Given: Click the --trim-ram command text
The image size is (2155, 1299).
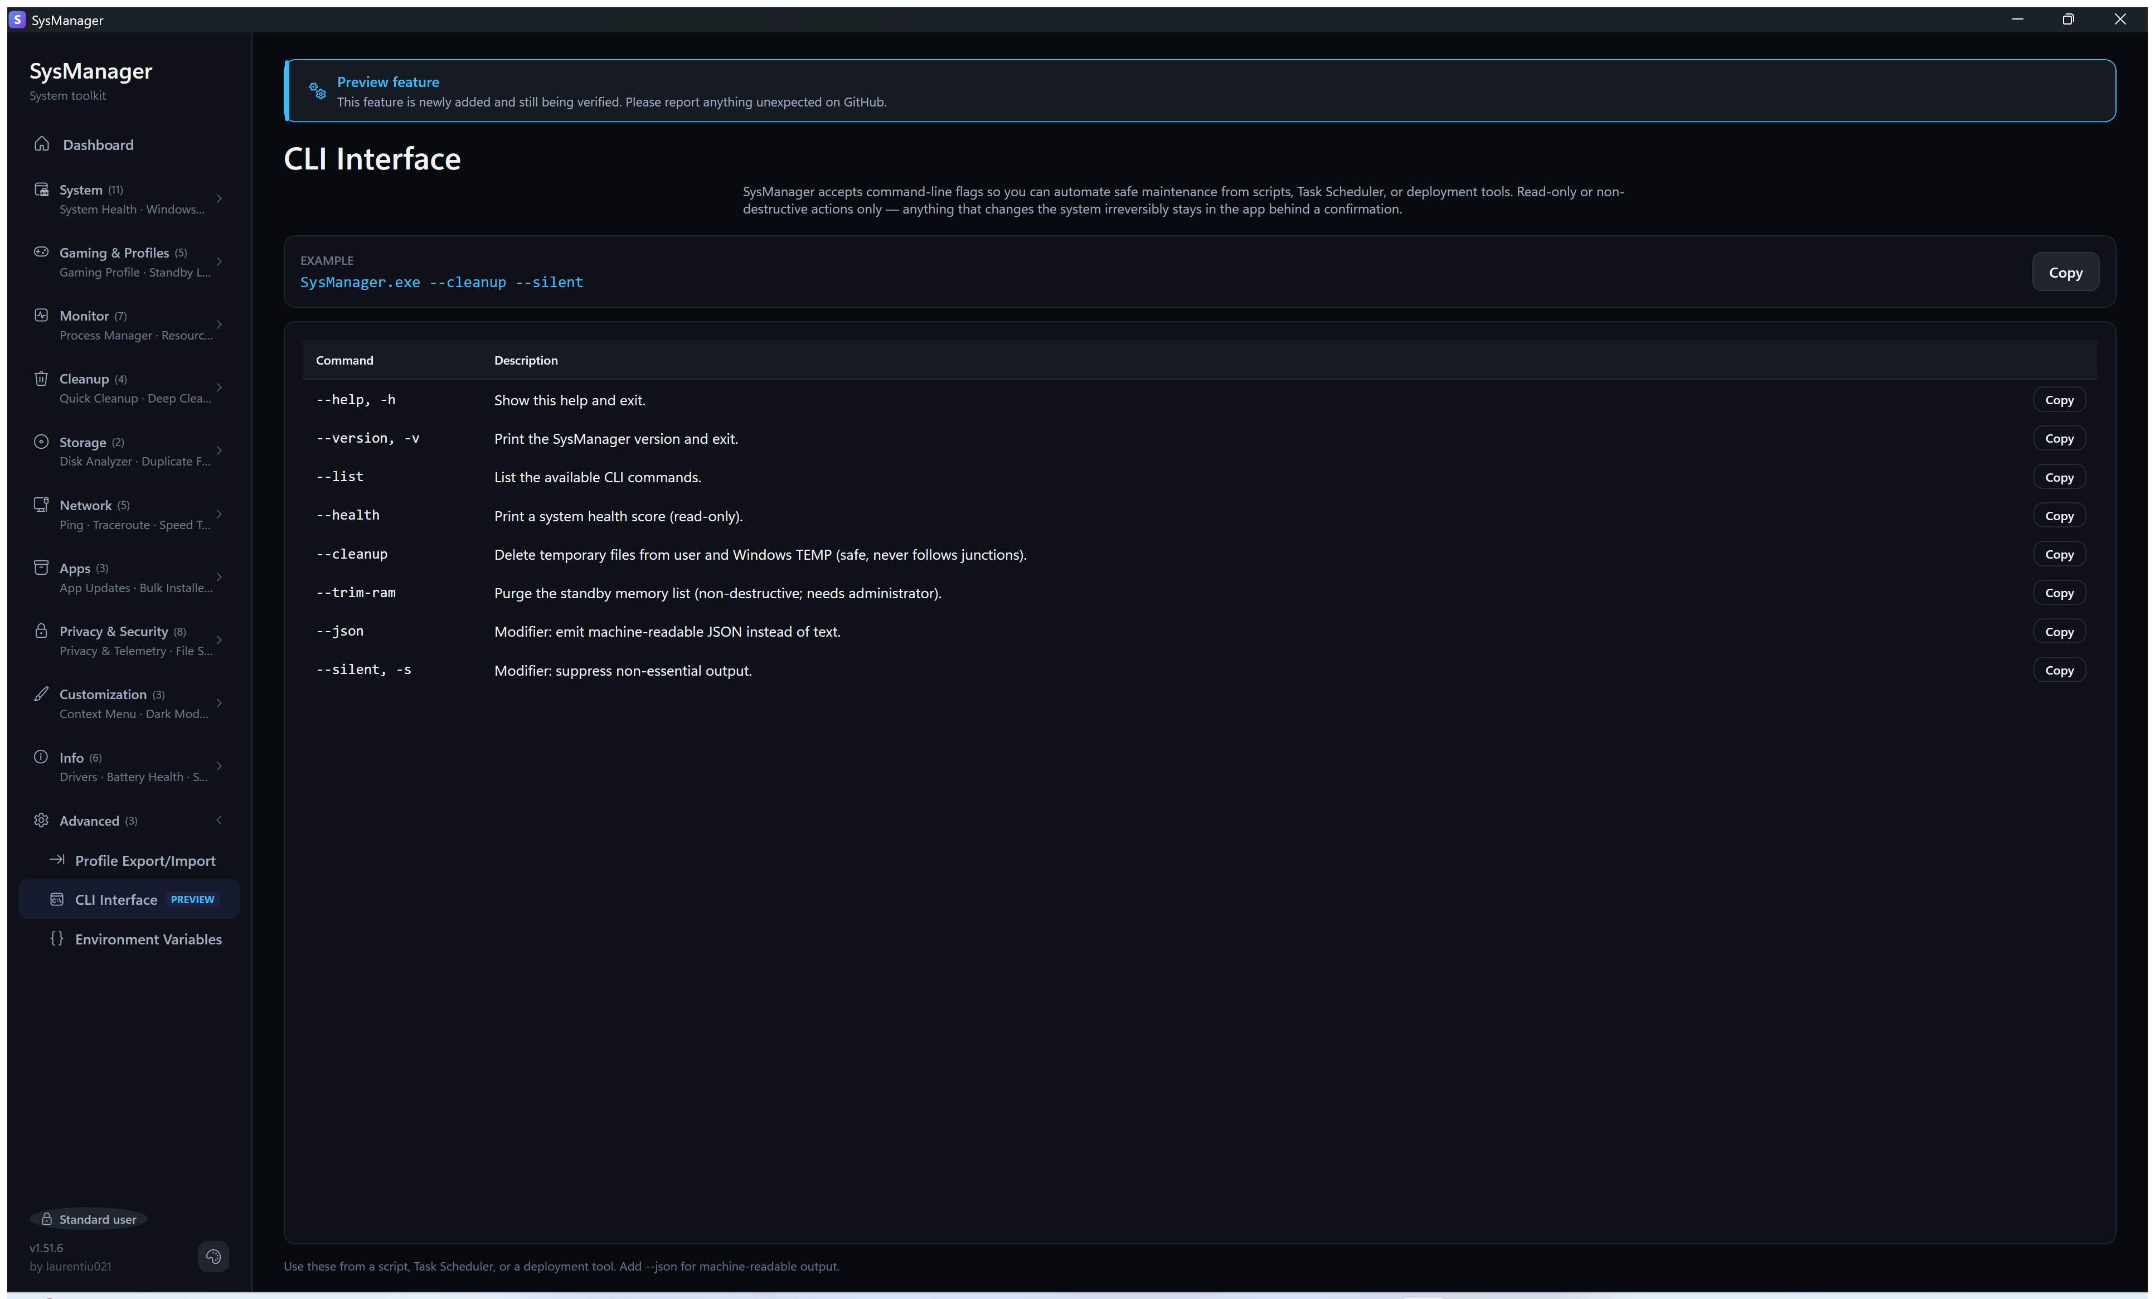Looking at the screenshot, I should click(355, 592).
